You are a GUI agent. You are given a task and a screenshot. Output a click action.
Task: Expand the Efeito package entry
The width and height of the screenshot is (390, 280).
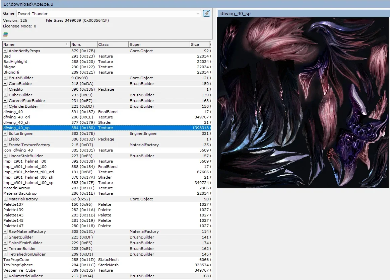[5, 139]
